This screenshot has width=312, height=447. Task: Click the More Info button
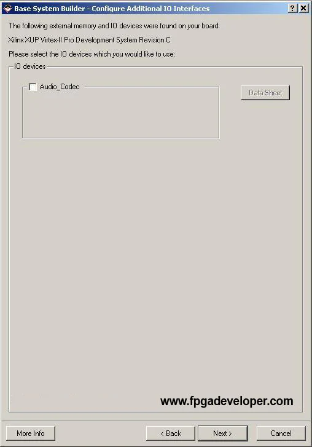pos(31,433)
